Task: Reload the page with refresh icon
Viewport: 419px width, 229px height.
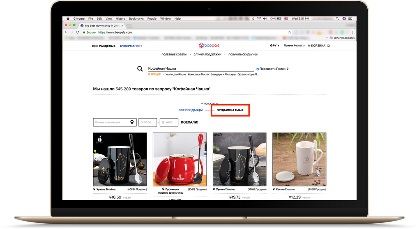Action: pos(78,32)
